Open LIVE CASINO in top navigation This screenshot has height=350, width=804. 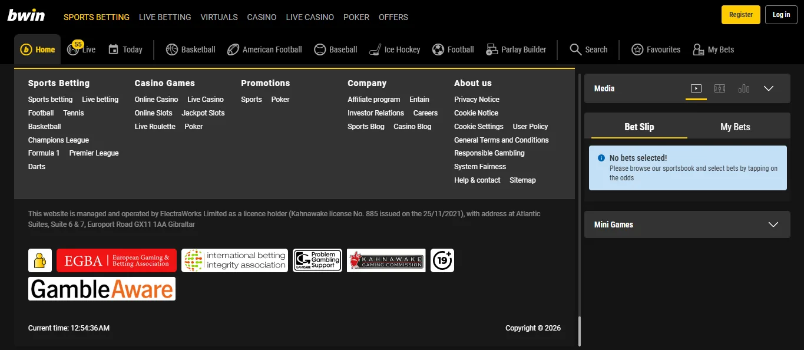point(310,17)
